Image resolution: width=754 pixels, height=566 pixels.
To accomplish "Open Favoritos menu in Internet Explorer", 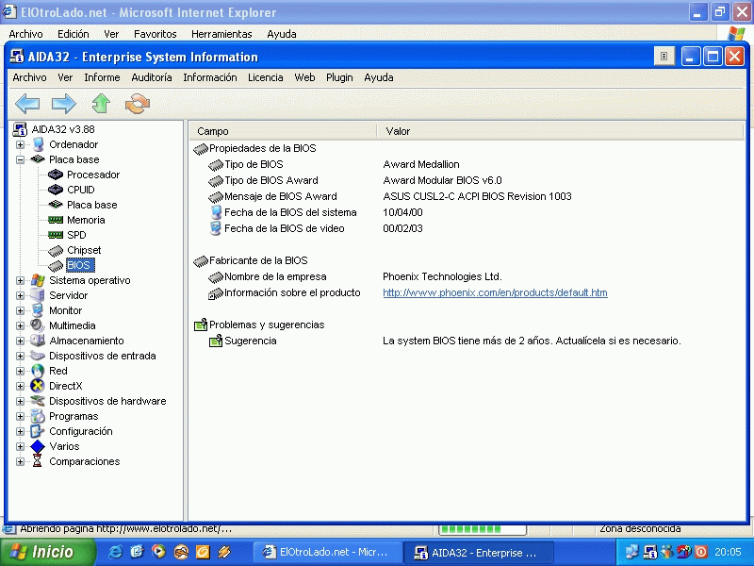I will (x=155, y=34).
